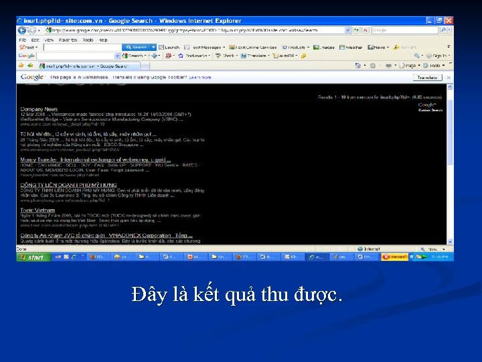This screenshot has width=482, height=362.
Task: Open the Edit menu
Action: (x=35, y=40)
